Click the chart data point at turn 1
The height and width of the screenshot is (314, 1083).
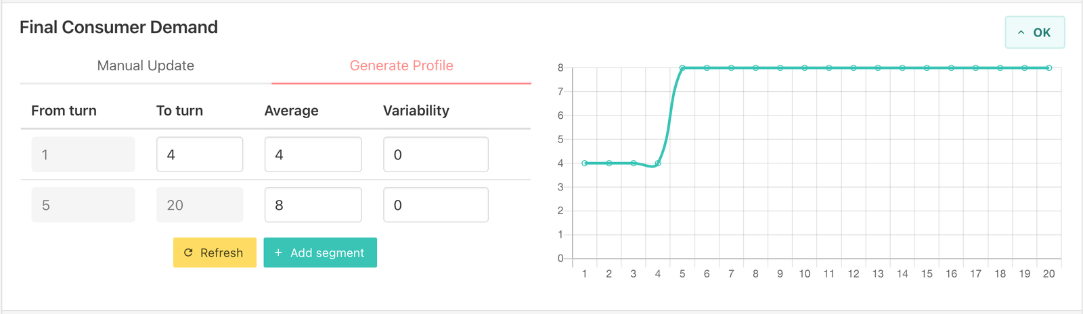(585, 163)
